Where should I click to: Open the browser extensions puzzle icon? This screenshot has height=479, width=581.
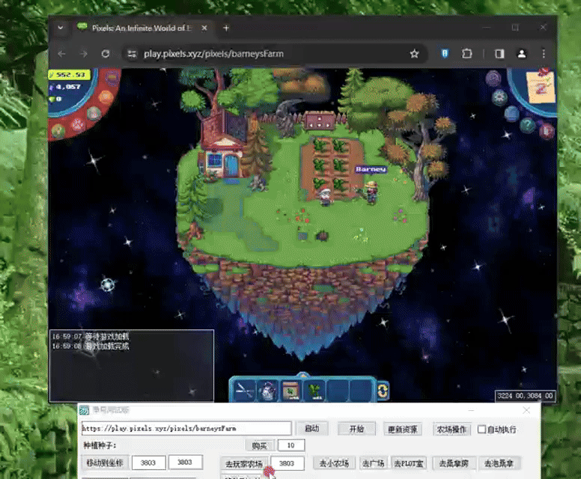467,54
